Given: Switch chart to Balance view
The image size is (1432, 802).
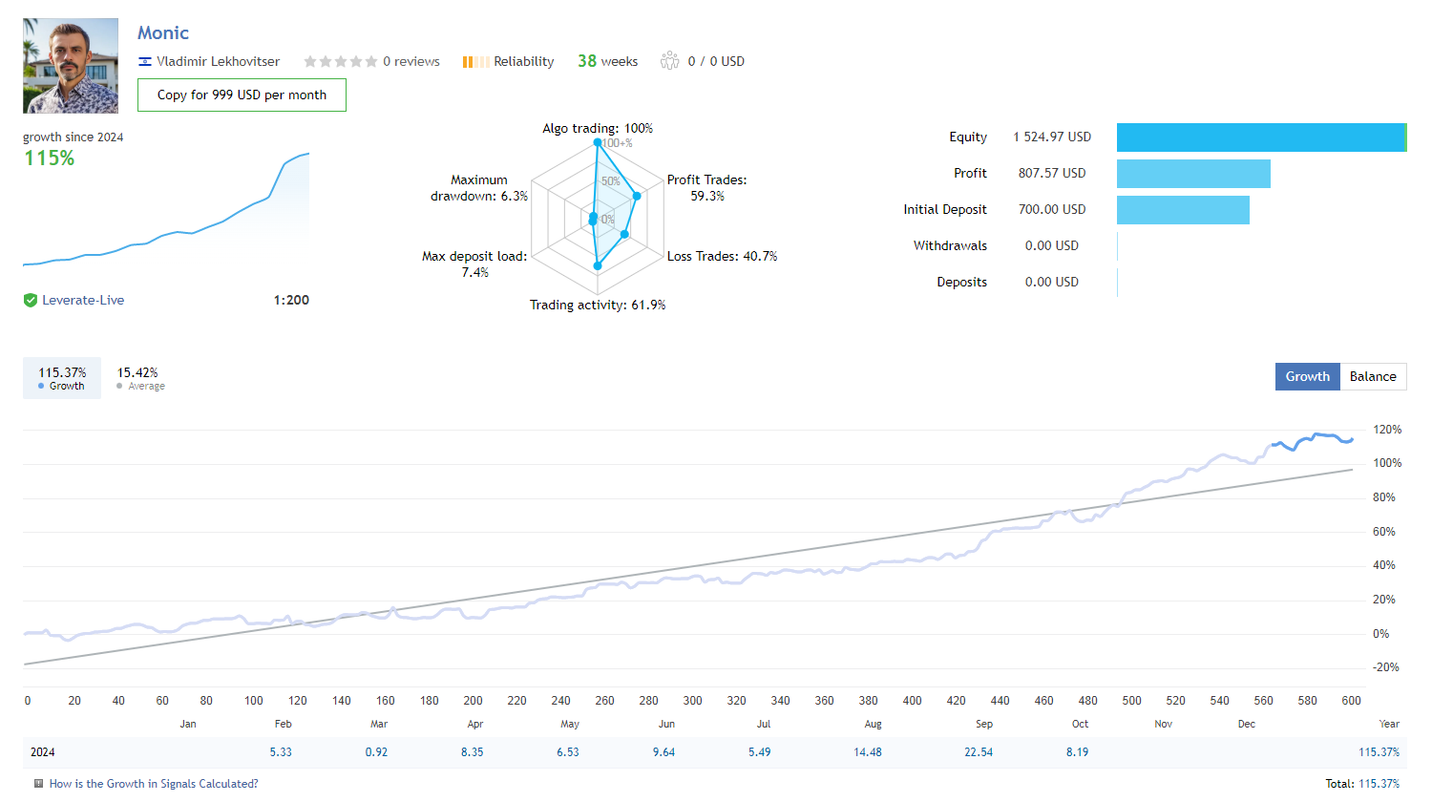Looking at the screenshot, I should point(1373,377).
